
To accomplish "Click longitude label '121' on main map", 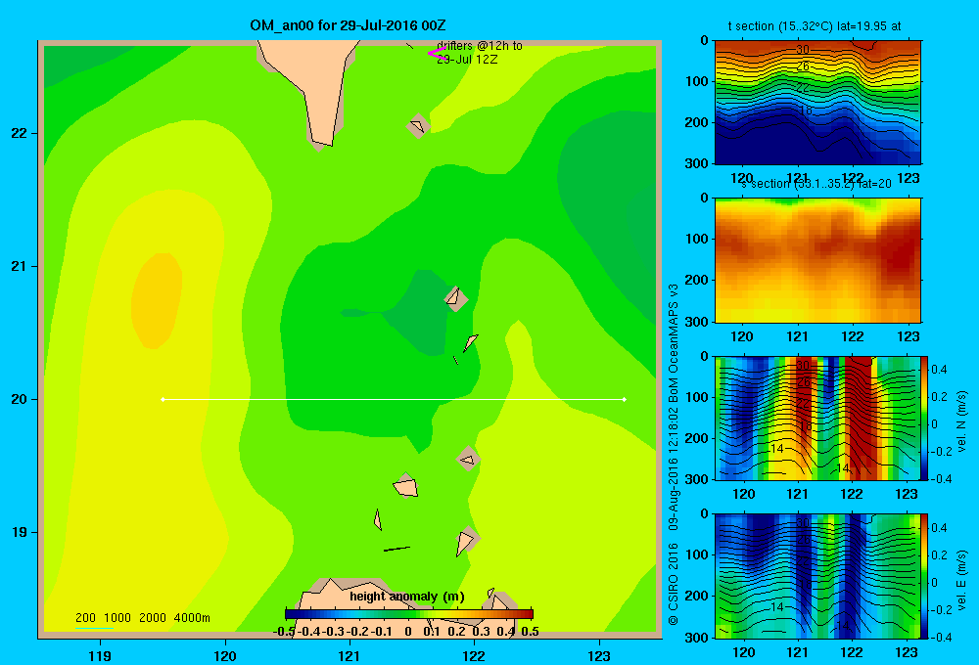I will pos(350,655).
